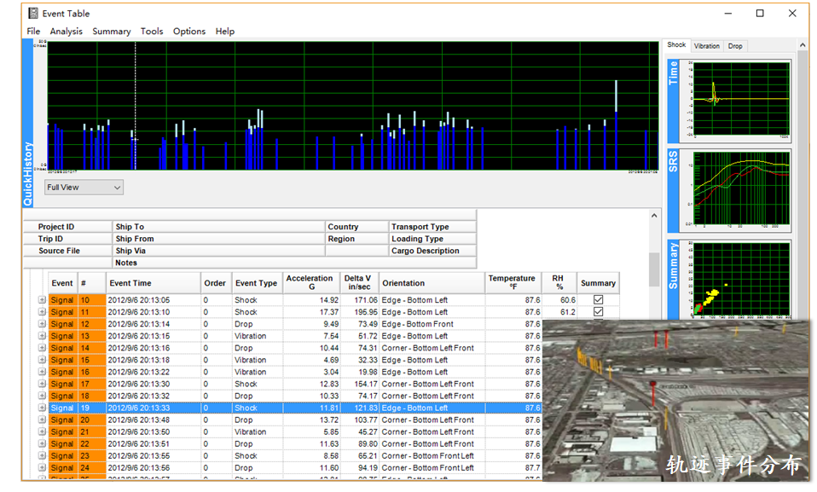The width and height of the screenshot is (817, 492).
Task: Expand Signal 11 event row
Action: pyautogui.click(x=42, y=312)
